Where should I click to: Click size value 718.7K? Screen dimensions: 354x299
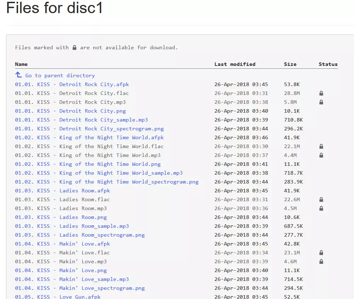(x=293, y=173)
